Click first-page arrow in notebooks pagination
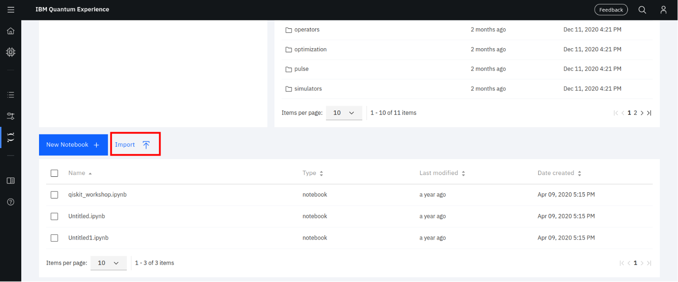 622,263
